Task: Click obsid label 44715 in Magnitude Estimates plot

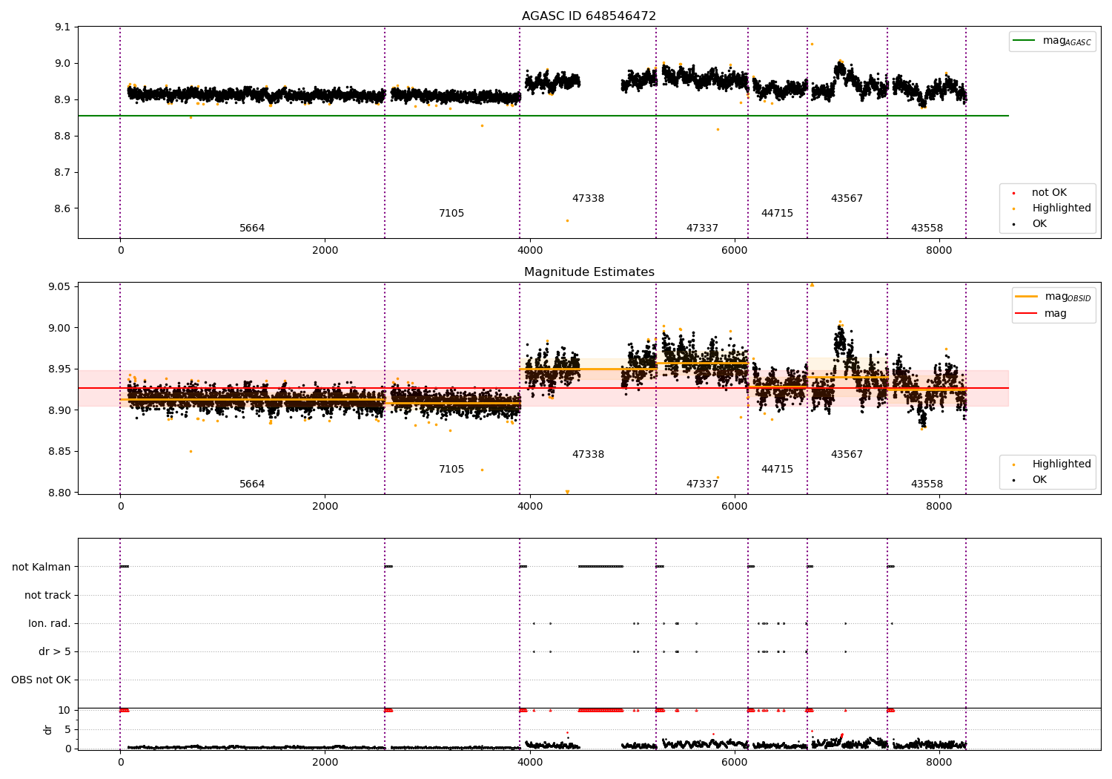Action: point(777,469)
